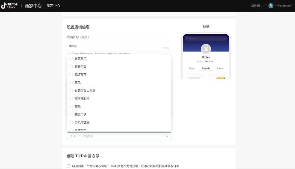295x169 pixels.
Task: Select the 女装与女士内衣 category option
Action: (71, 90)
